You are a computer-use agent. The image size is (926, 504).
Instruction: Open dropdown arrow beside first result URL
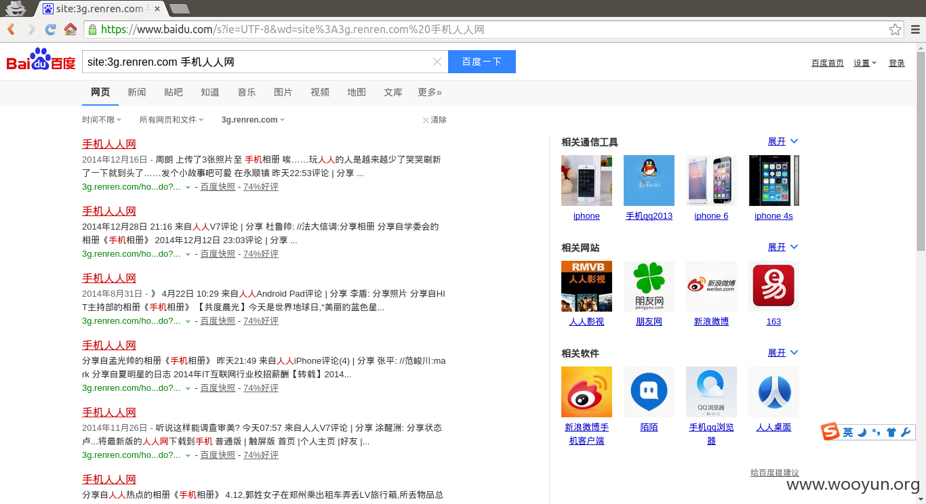(x=188, y=188)
